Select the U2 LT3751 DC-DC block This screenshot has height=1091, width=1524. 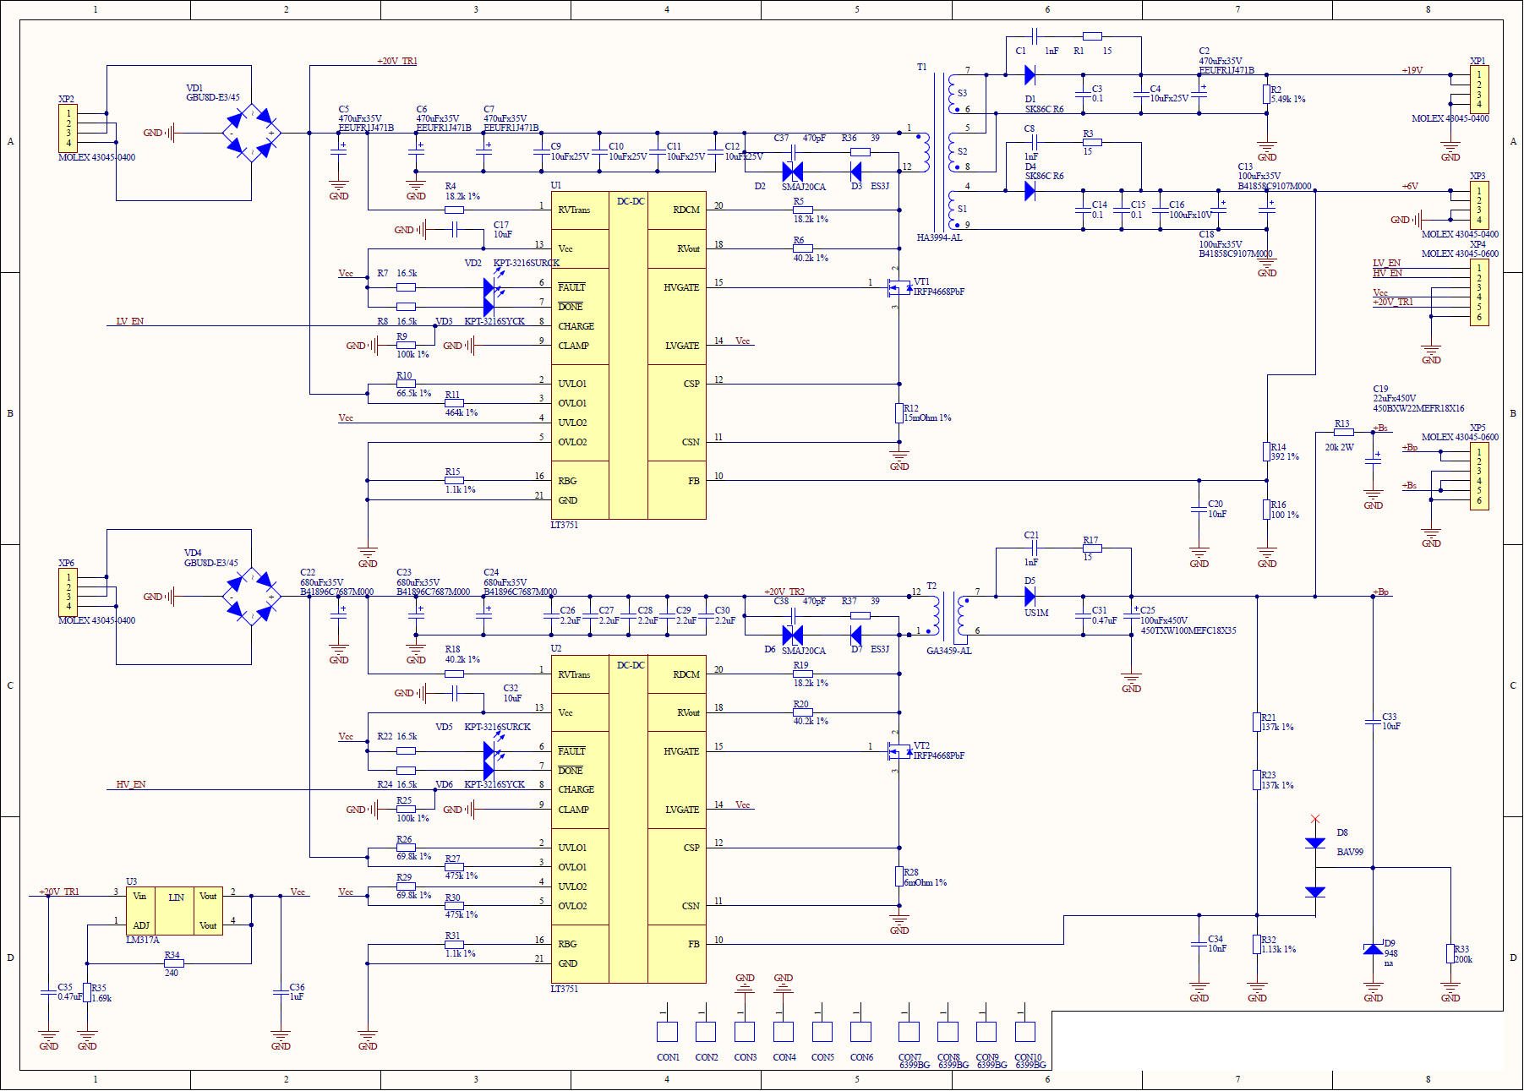click(628, 819)
